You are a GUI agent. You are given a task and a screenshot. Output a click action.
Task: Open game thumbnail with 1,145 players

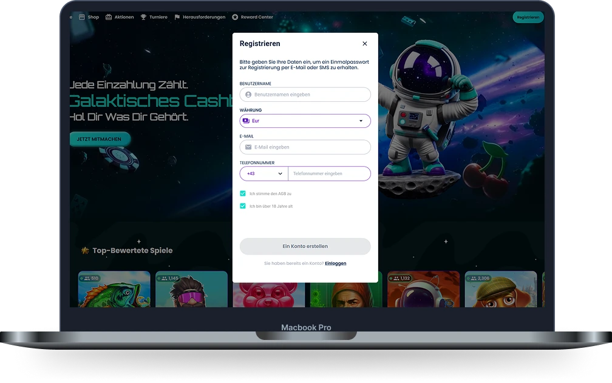click(x=191, y=289)
